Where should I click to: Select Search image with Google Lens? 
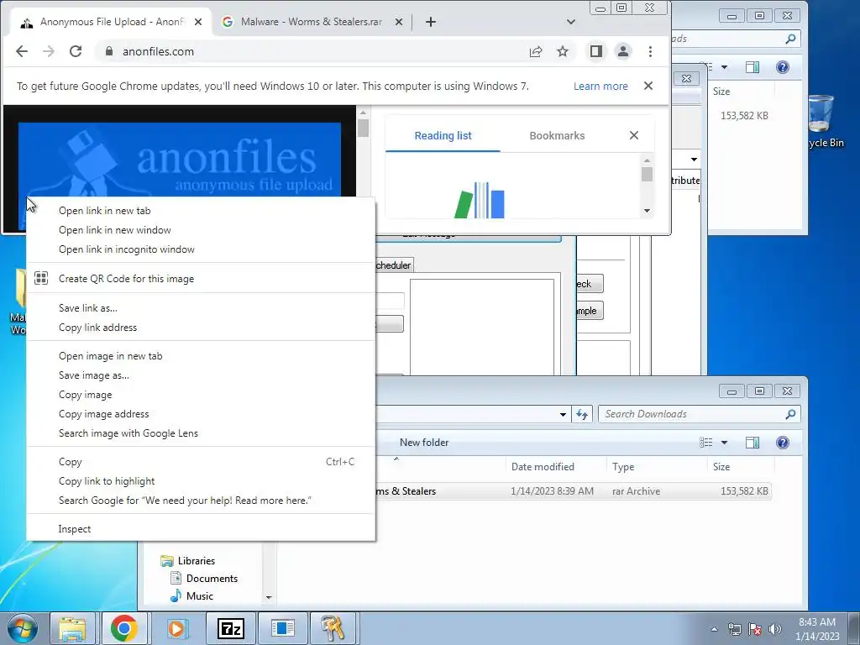tap(201, 433)
